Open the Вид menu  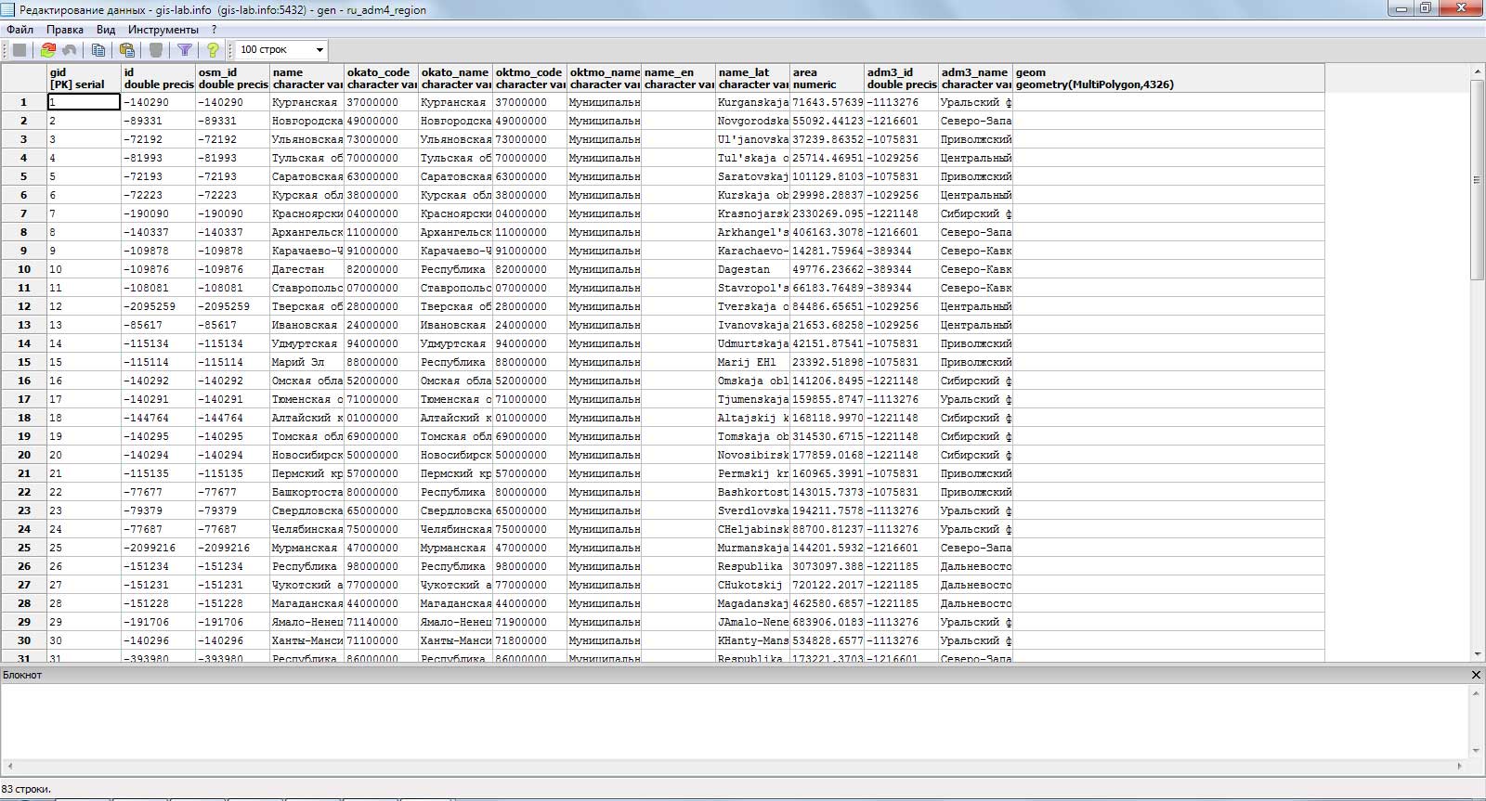click(106, 30)
